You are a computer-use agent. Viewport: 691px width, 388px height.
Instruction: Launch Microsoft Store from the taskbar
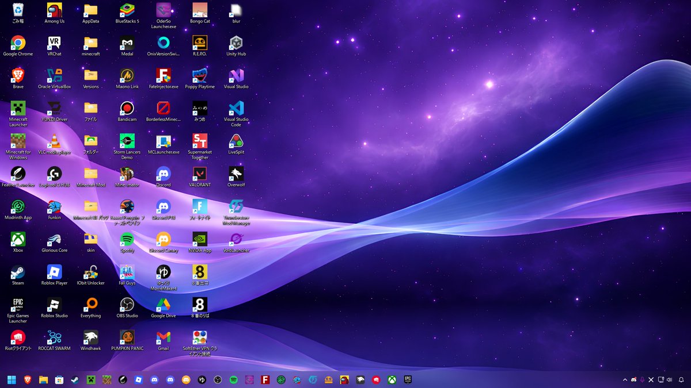(59, 379)
